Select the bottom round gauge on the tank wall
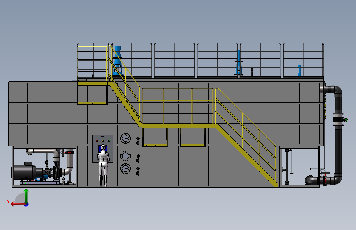Image resolution: width=356 pixels, height=230 pixels. click(125, 169)
